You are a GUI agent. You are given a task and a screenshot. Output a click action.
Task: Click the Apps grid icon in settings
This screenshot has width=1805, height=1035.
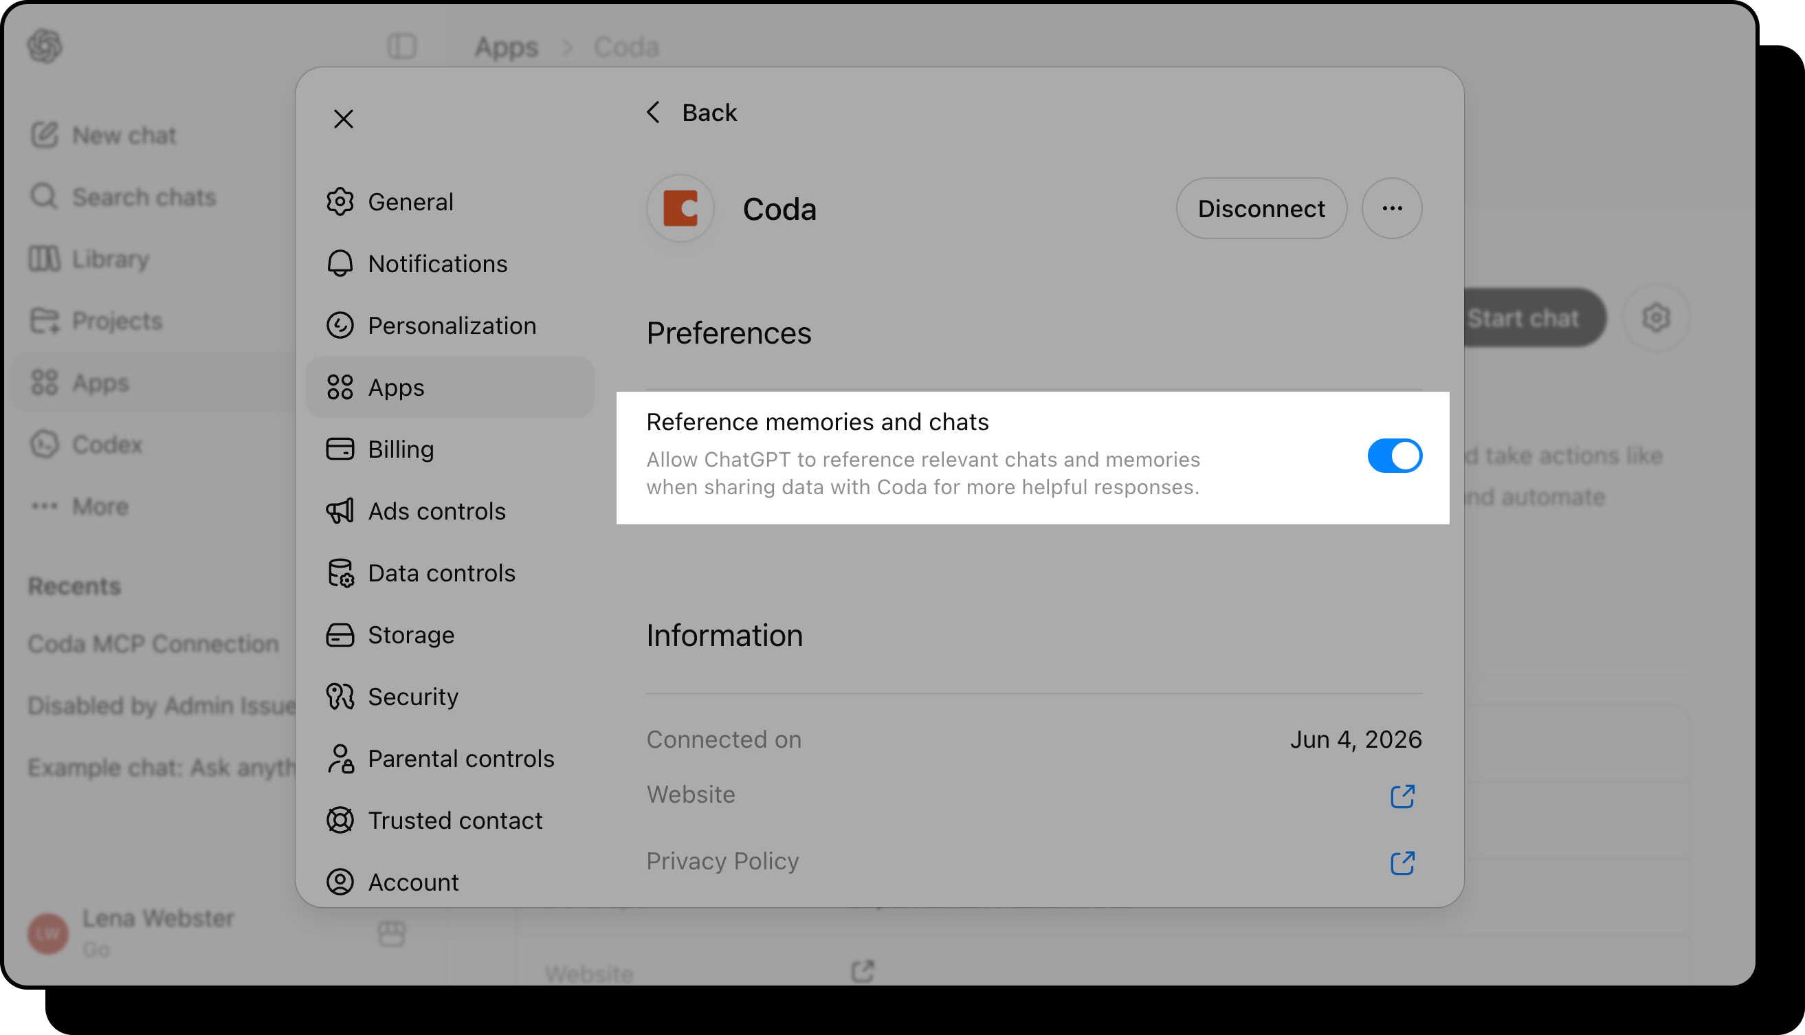[340, 388]
